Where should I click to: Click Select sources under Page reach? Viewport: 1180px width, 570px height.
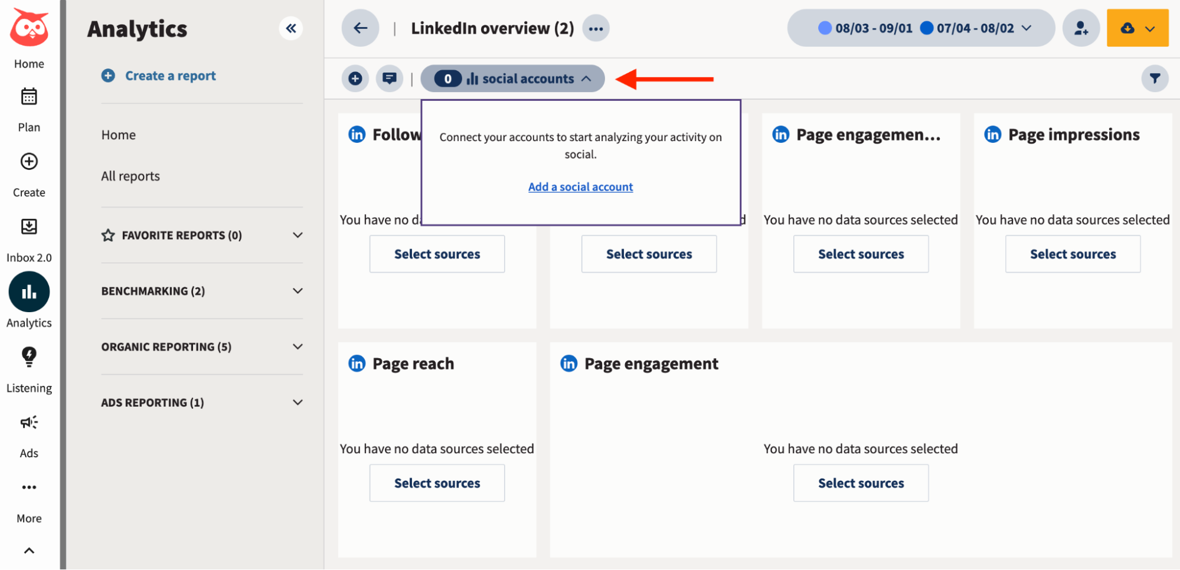pos(437,483)
